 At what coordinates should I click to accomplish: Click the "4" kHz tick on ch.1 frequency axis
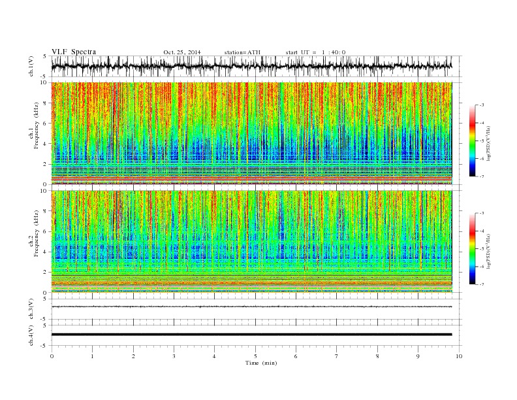[x=46, y=144]
